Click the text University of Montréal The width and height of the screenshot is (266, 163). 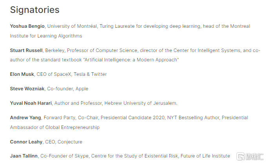(x=72, y=26)
